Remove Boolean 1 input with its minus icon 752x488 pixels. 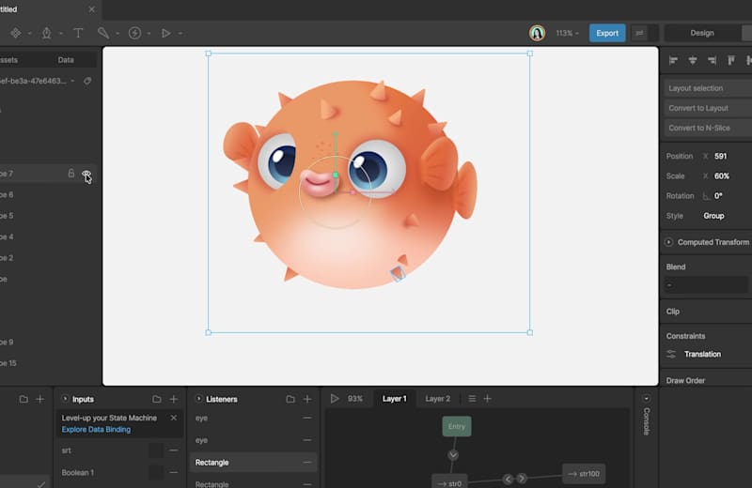tap(174, 472)
